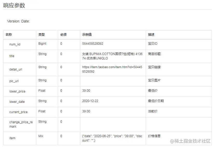The width and height of the screenshot is (215, 148).
Task: Select the detail_url parameter name
Action: (x=16, y=69)
